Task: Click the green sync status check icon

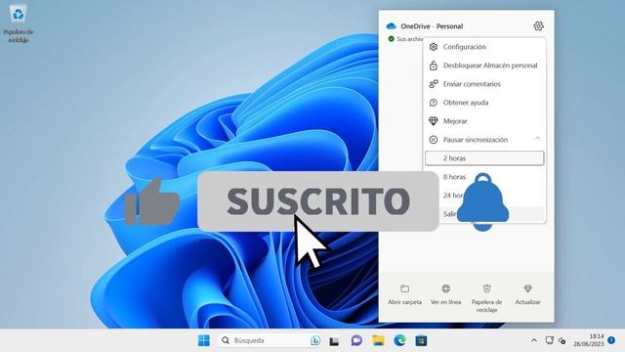Action: point(391,39)
